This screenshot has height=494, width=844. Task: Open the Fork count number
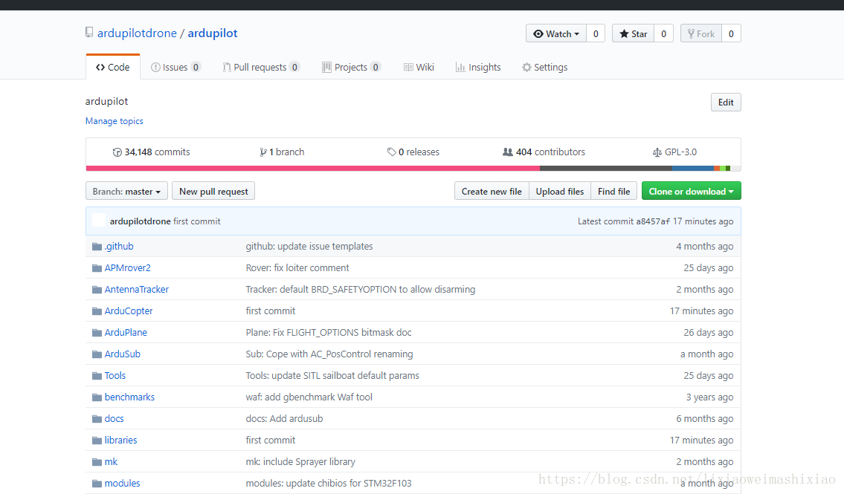tap(731, 33)
